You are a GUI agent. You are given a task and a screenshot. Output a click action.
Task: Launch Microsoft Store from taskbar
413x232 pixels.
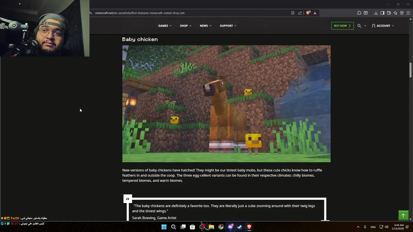point(192,227)
